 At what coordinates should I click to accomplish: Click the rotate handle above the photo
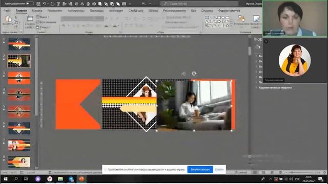tap(194, 74)
